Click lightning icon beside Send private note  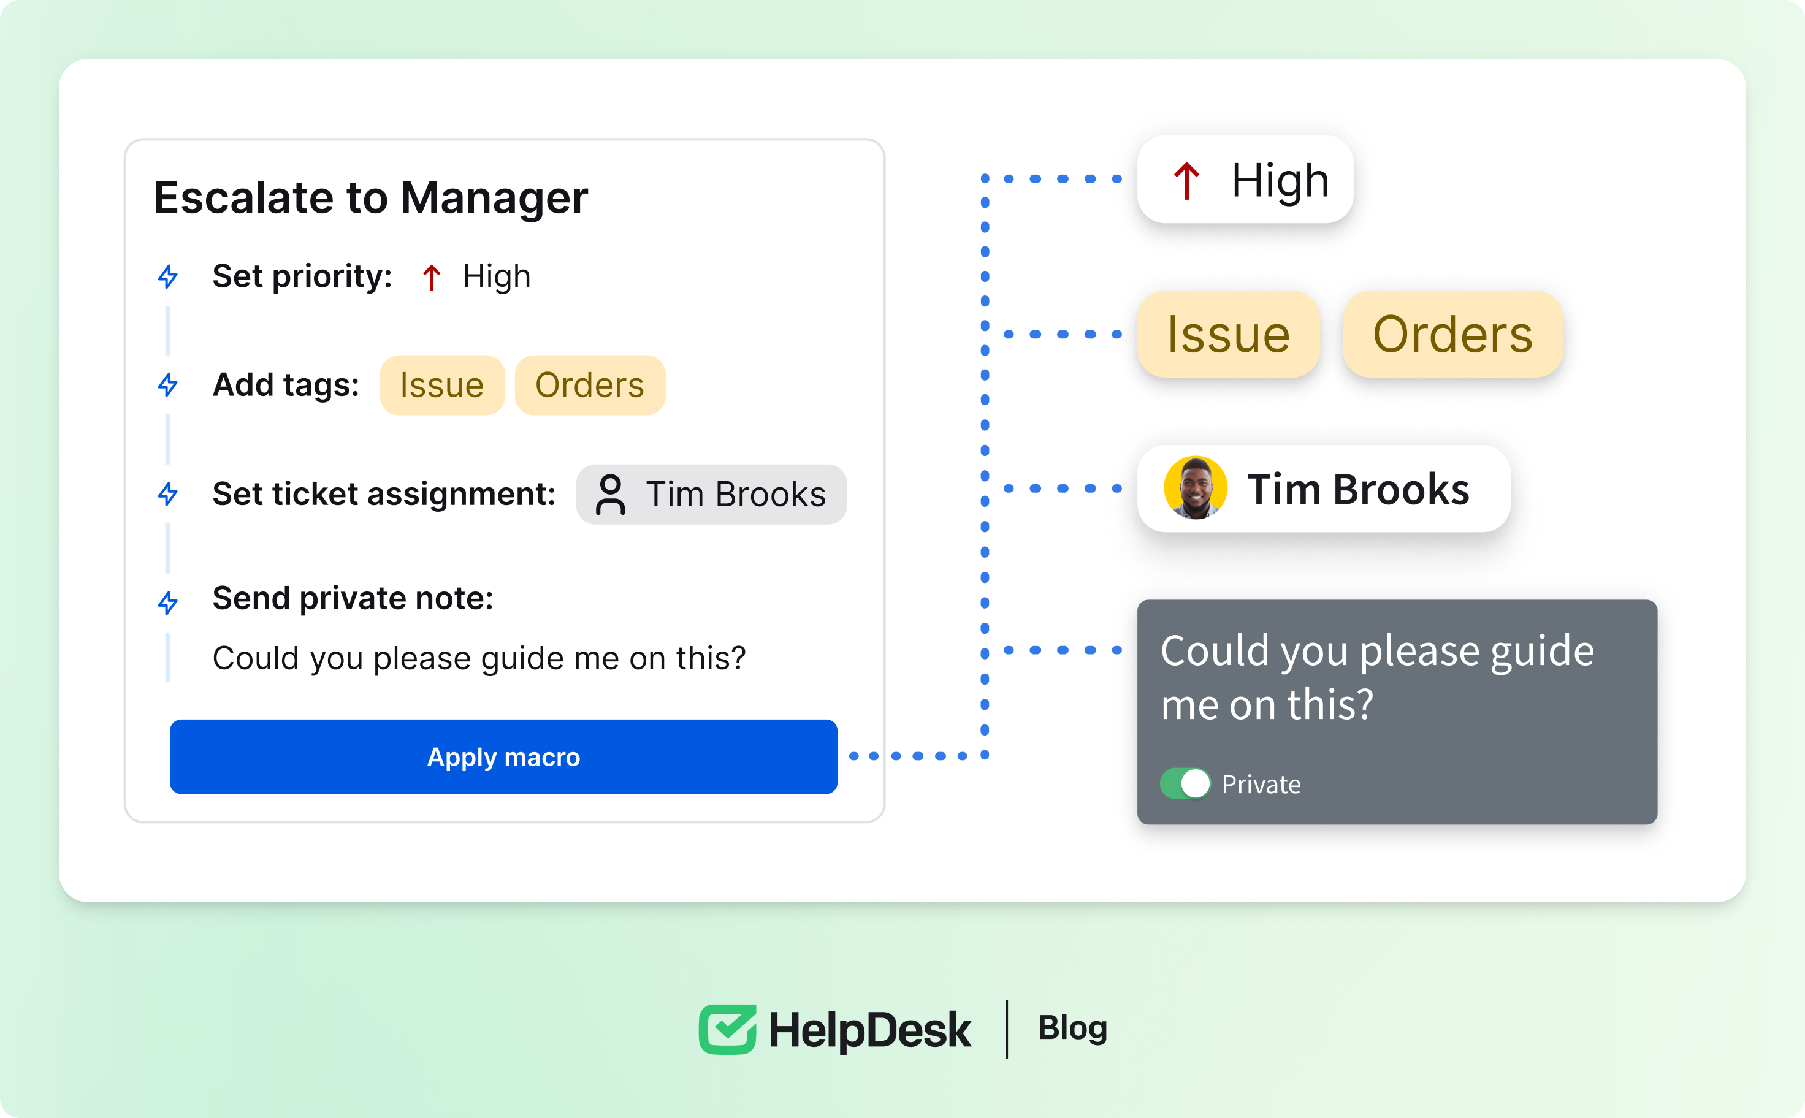click(168, 602)
